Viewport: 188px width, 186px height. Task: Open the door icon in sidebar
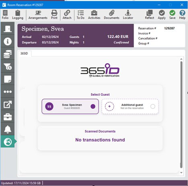click(8, 29)
